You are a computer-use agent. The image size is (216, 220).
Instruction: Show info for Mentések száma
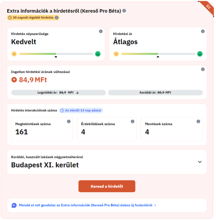[198, 121]
